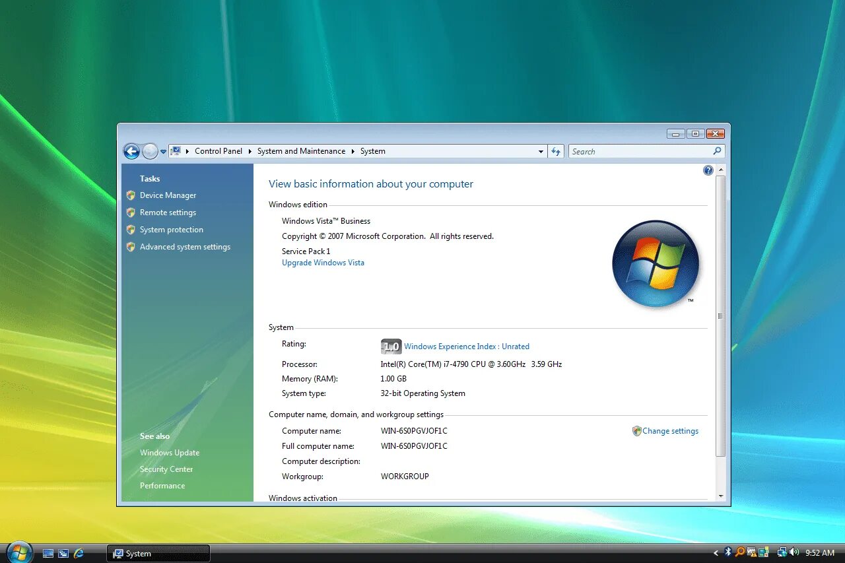The width and height of the screenshot is (845, 563).
Task: Open address bar history dropdown
Action: tap(541, 152)
